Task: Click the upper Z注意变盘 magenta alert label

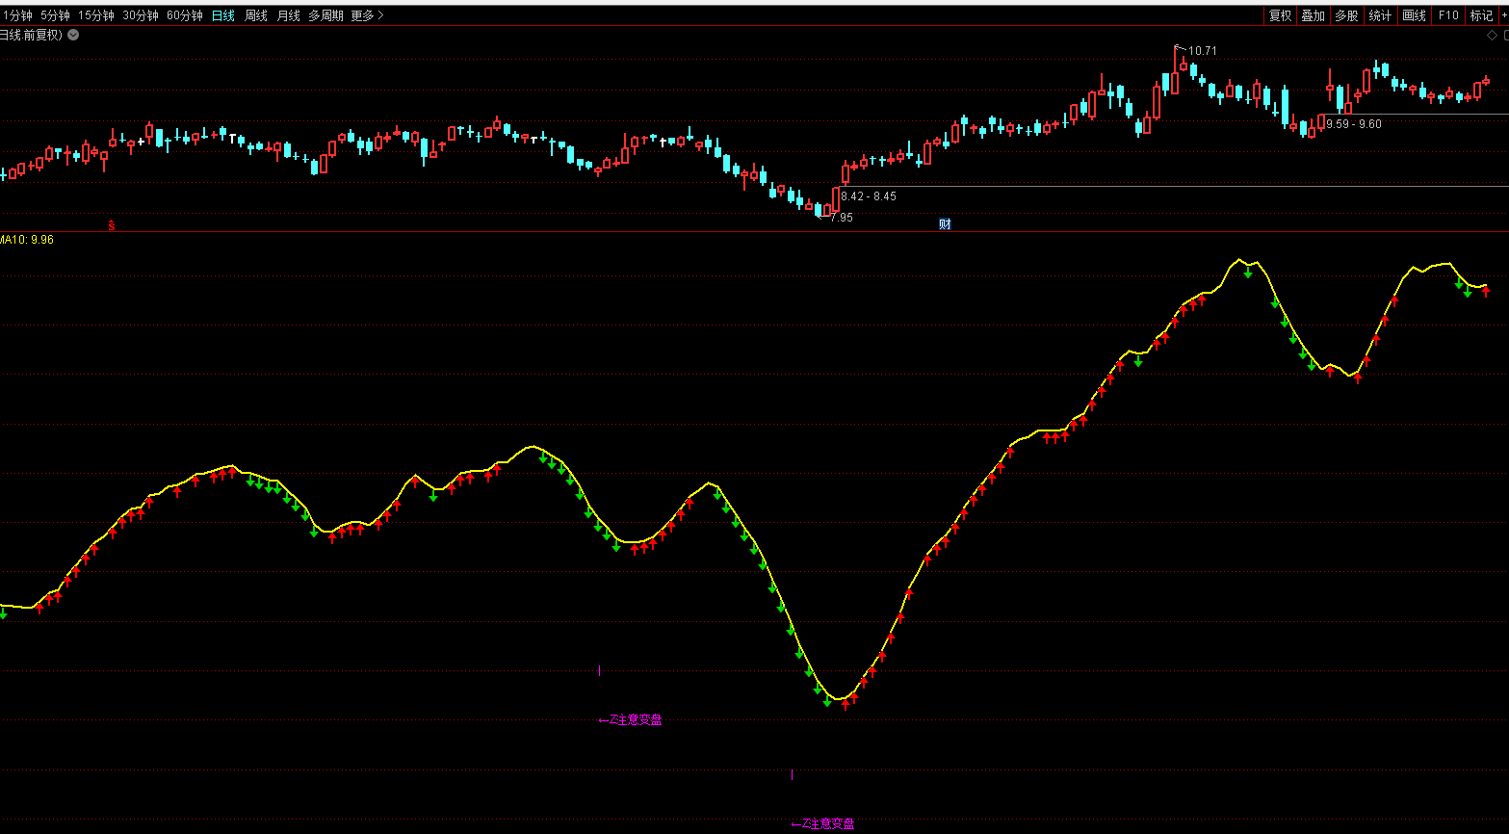Action: (631, 719)
